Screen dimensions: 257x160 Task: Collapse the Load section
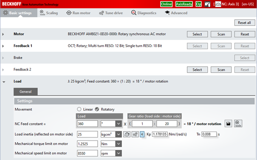(4, 82)
